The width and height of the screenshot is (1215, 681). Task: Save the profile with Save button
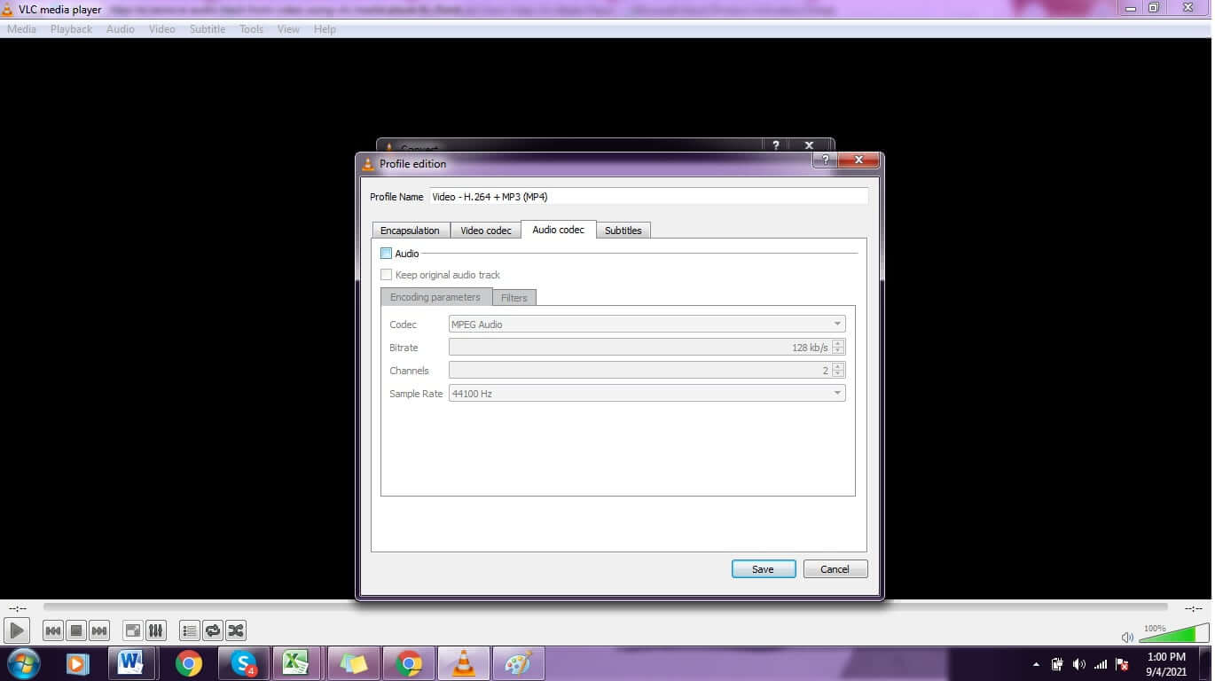click(x=764, y=569)
